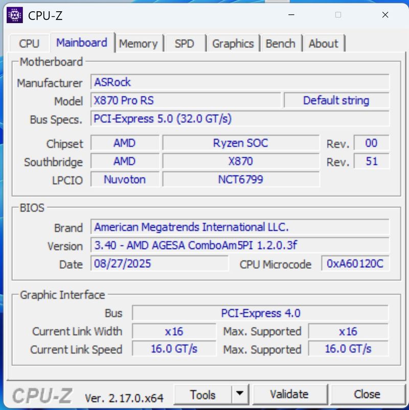Click the Southbridge X870 value
This screenshot has width=409, height=410.
pos(240,161)
